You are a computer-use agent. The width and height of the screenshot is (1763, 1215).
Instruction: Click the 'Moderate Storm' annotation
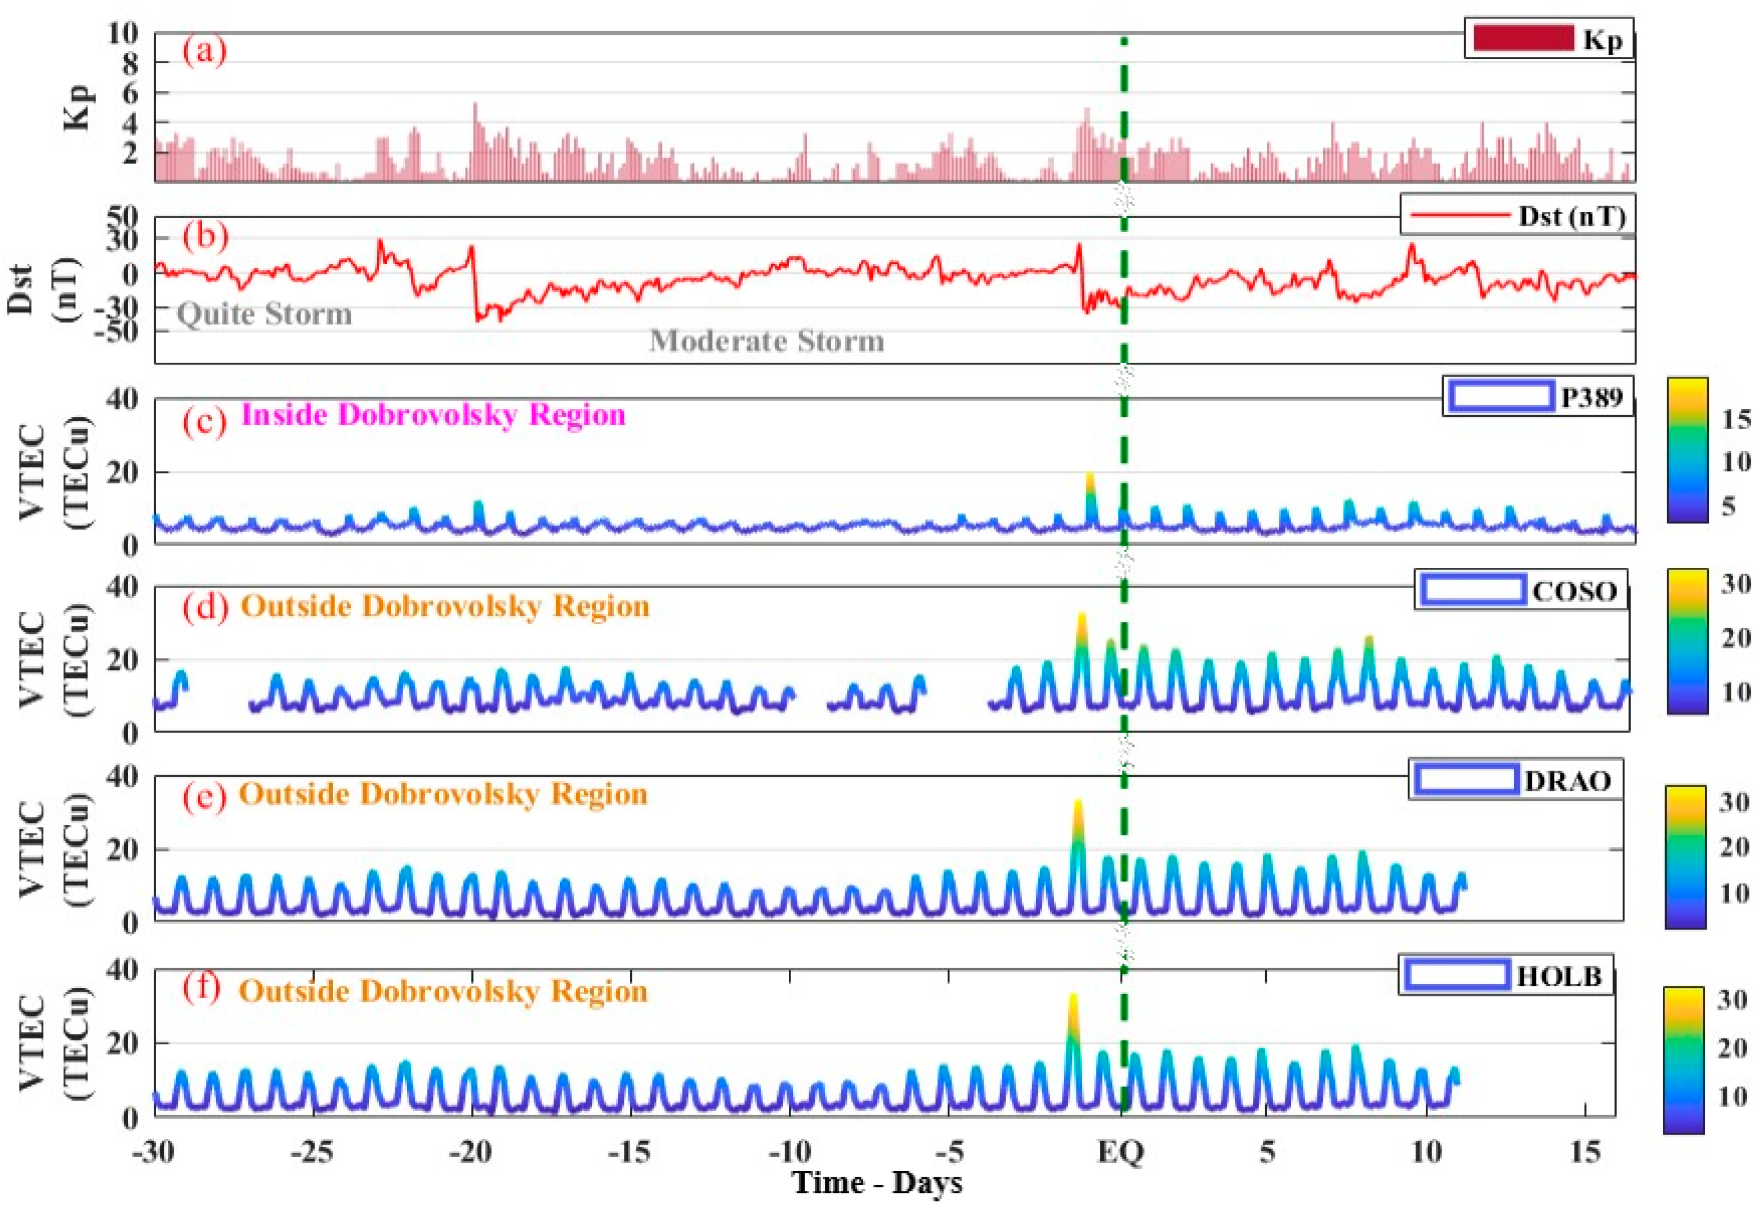pos(766,341)
